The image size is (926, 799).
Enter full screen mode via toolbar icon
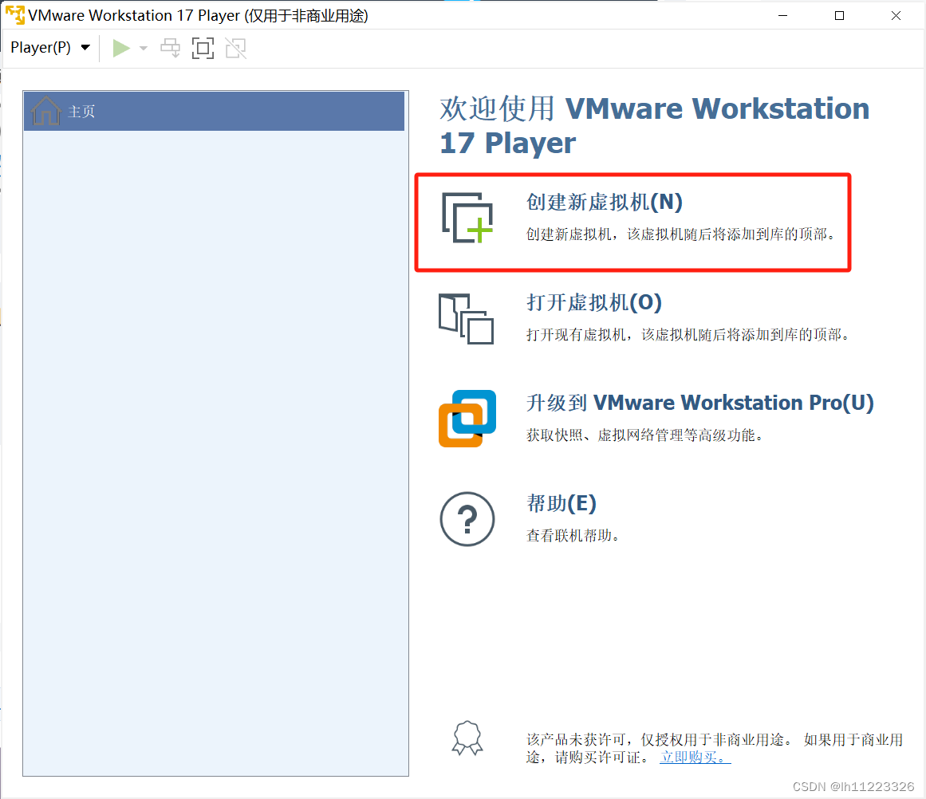203,48
